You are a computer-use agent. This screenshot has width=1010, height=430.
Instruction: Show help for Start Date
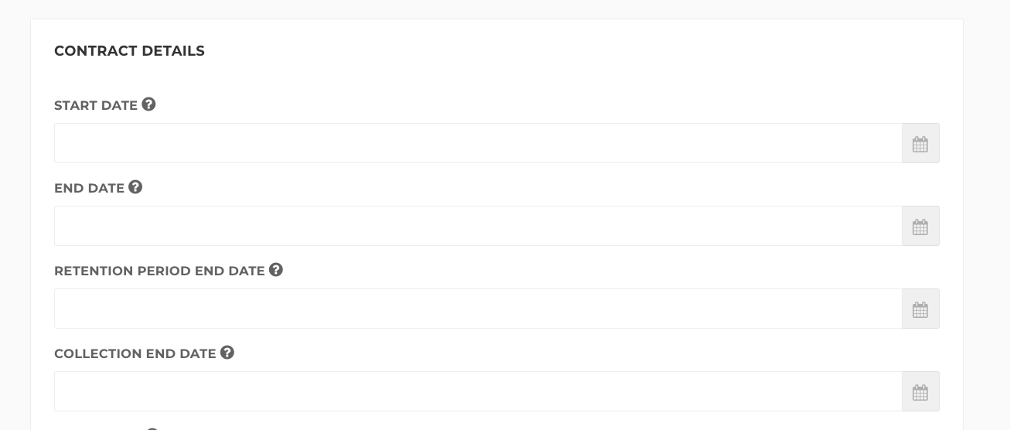148,104
